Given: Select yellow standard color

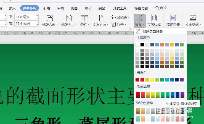Looking at the screenshot, I should pos(152,80).
